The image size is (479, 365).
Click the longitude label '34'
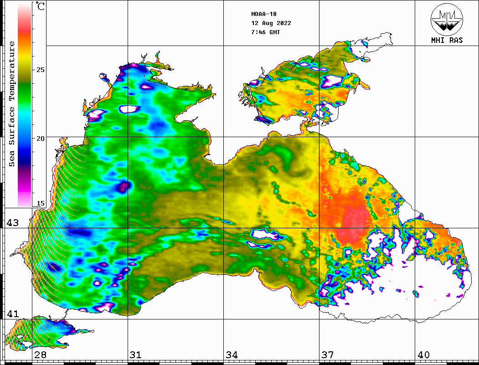[232, 355]
